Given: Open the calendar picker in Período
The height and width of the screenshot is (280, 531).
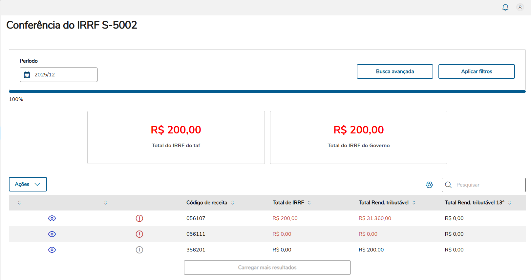Looking at the screenshot, I should pos(27,75).
